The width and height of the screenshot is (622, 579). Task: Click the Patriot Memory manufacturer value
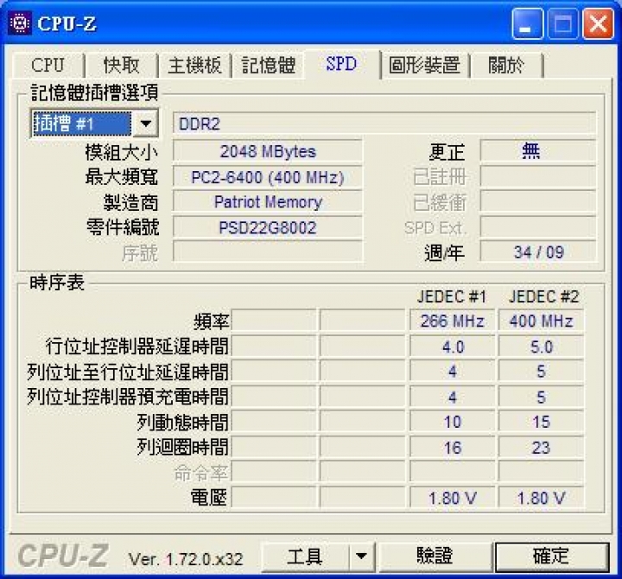[x=268, y=202]
